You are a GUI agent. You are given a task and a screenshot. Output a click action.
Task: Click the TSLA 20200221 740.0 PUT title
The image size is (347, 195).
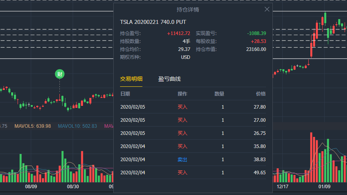153,22
